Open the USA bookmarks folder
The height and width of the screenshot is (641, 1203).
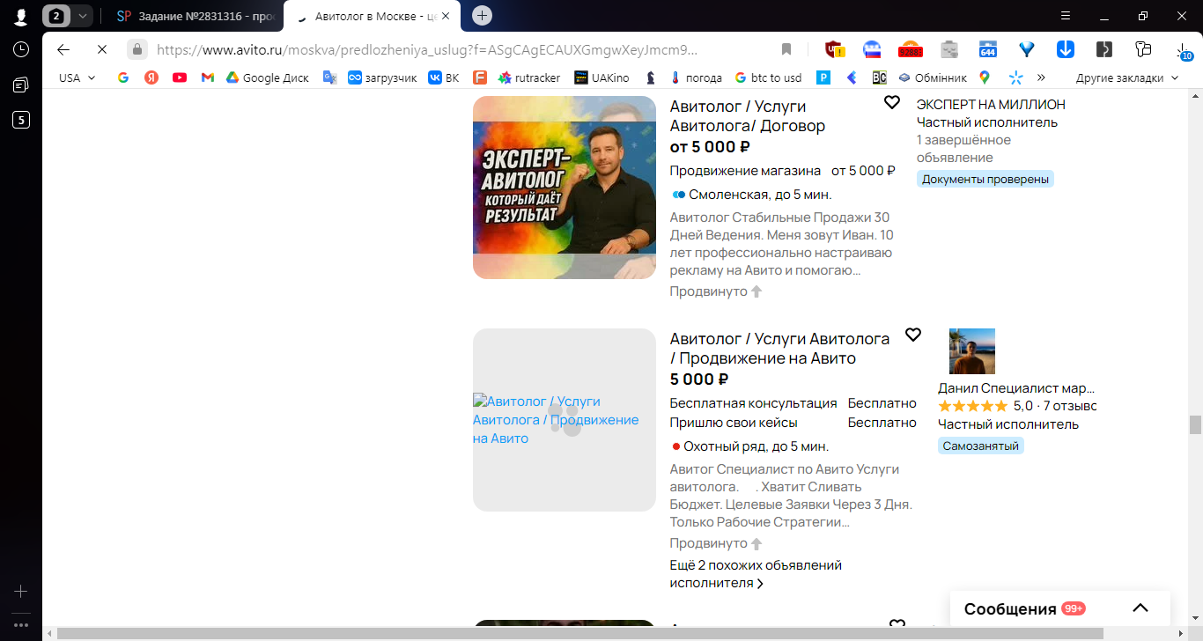pyautogui.click(x=77, y=77)
